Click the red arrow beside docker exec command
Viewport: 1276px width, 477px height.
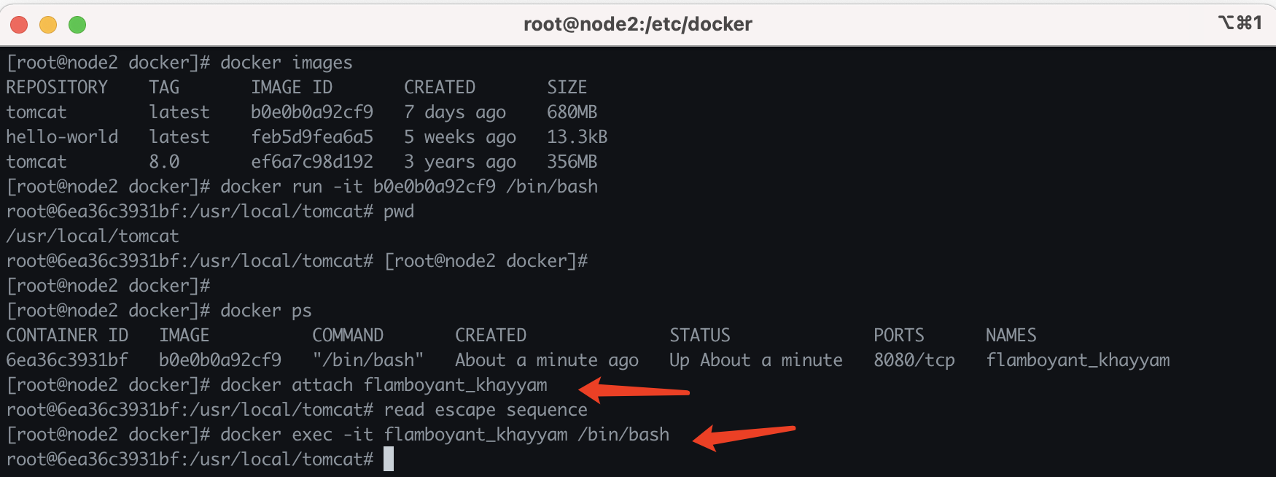coord(742,436)
